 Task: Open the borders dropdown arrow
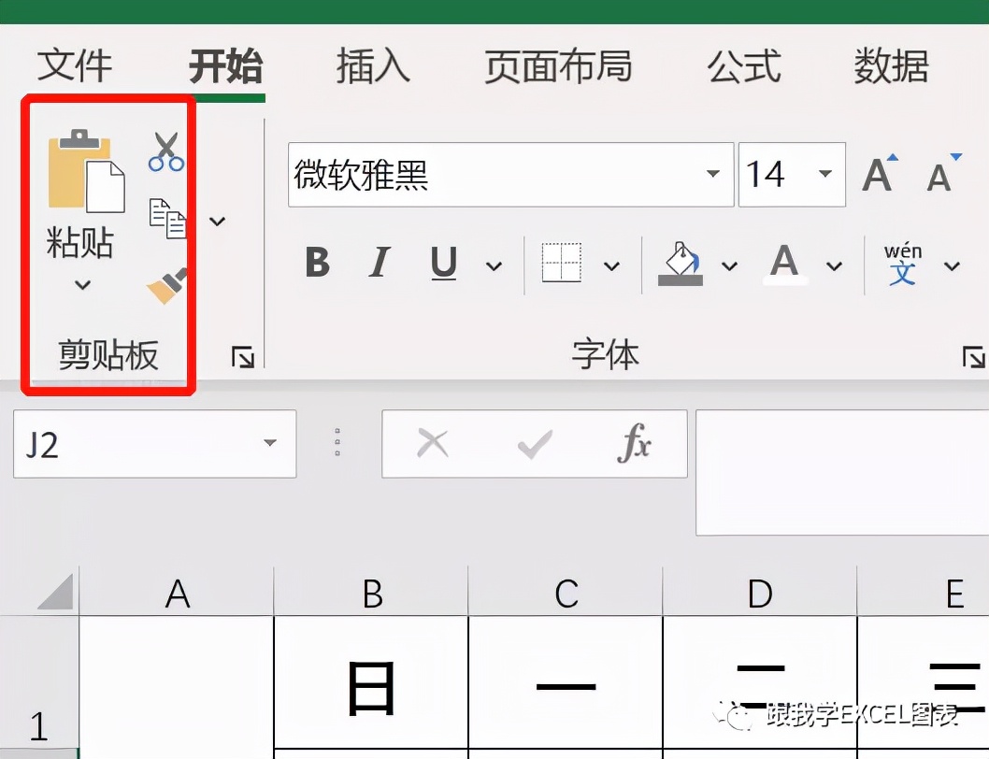coord(612,265)
